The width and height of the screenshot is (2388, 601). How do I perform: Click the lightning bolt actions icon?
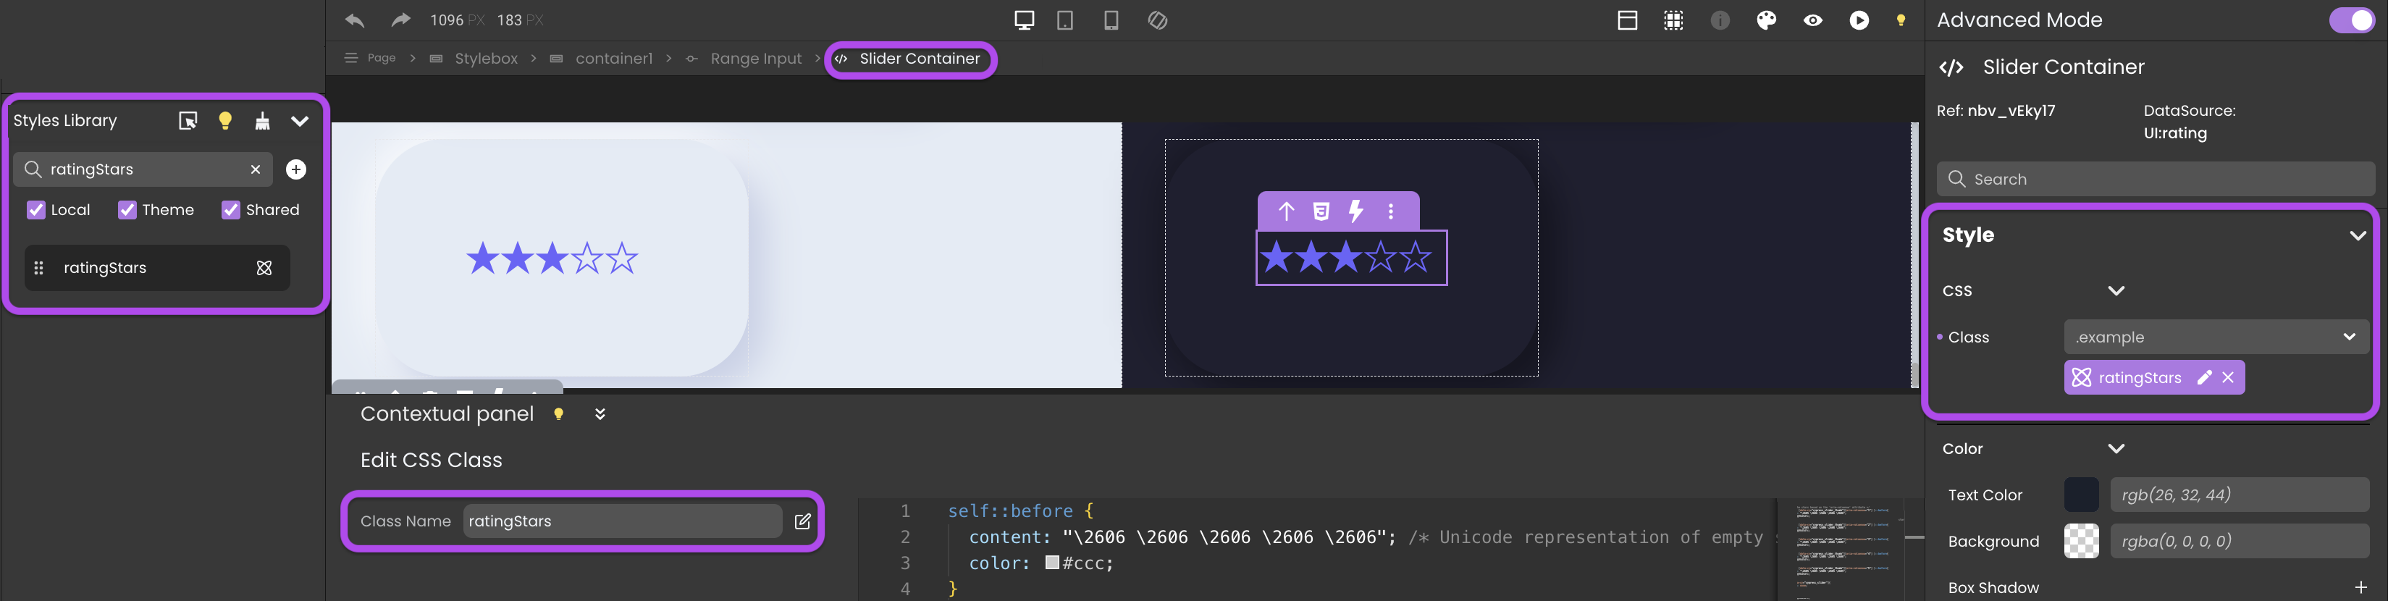point(1355,211)
